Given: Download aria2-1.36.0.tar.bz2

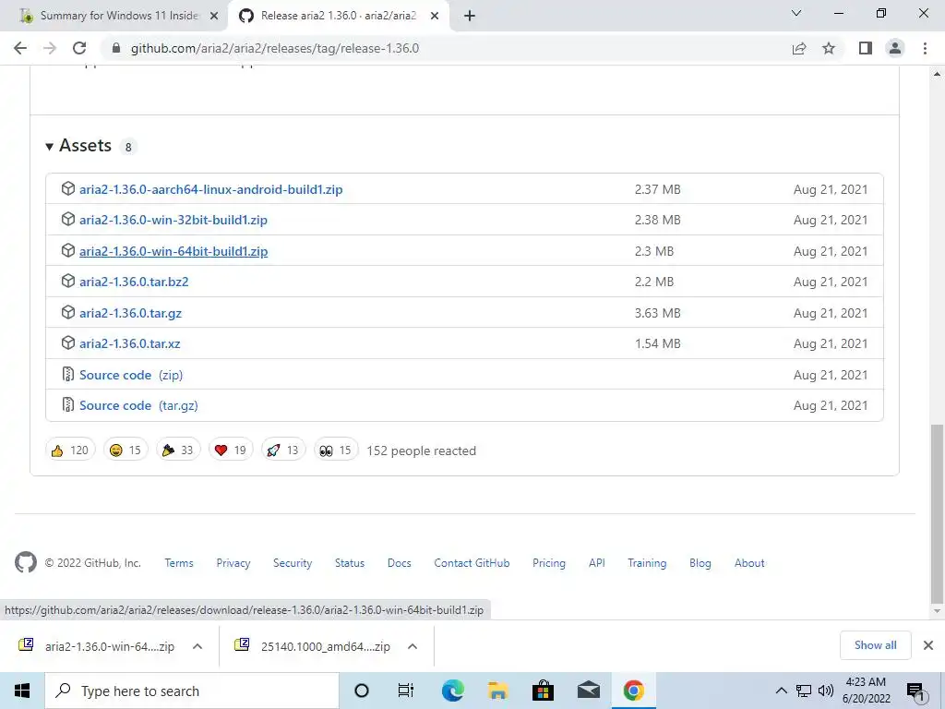Looking at the screenshot, I should click(x=134, y=282).
